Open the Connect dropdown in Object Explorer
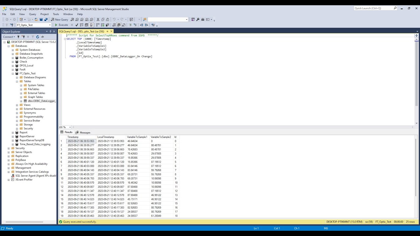The width and height of the screenshot is (420, 236). tap(9, 37)
